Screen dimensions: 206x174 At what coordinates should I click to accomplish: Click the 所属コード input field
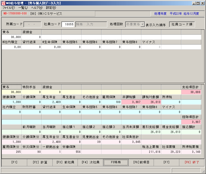point(32,24)
